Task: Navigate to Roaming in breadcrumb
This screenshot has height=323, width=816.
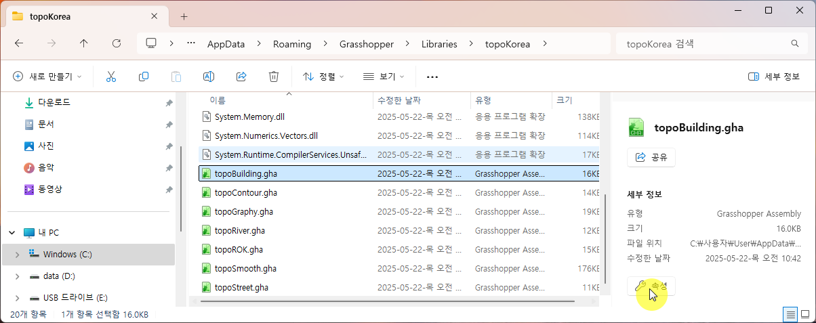Action: tap(292, 43)
